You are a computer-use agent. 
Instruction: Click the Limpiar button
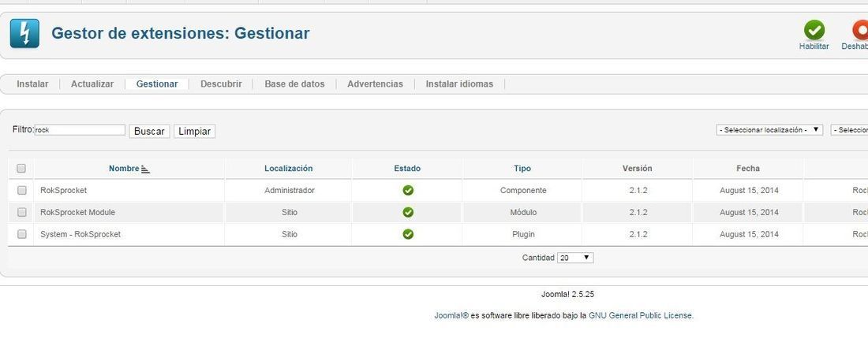click(194, 132)
